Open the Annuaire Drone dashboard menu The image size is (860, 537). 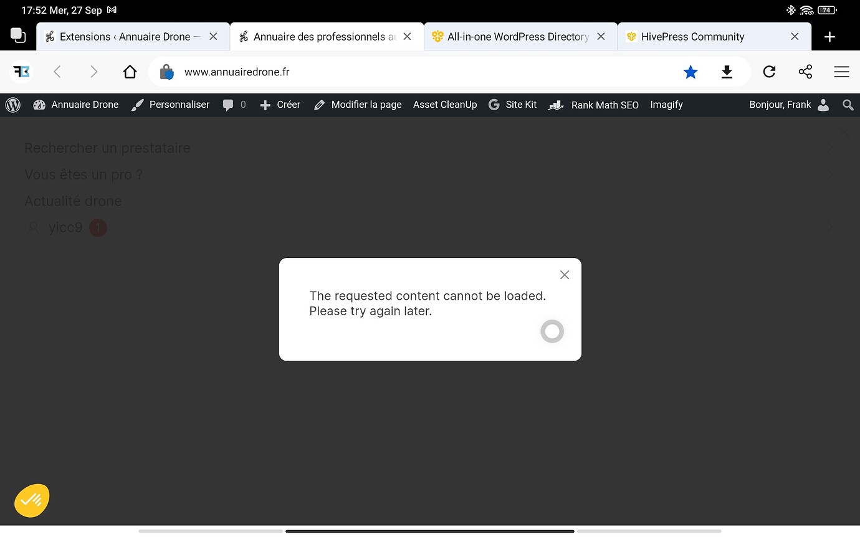tap(76, 105)
